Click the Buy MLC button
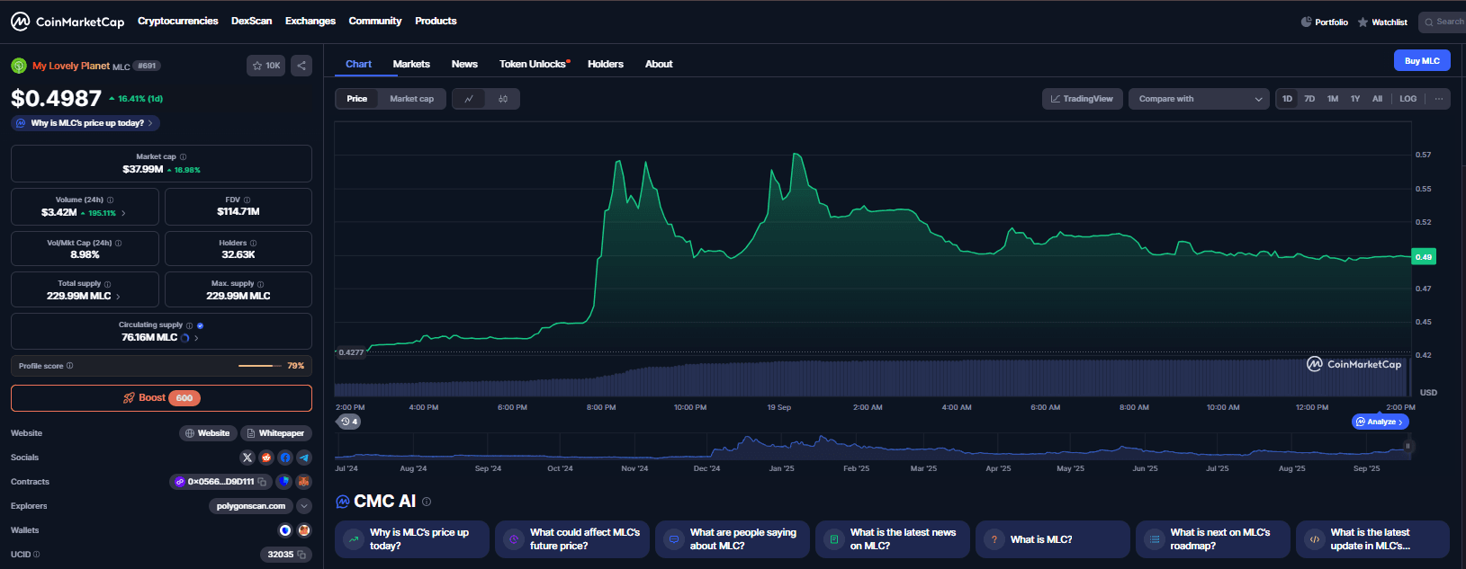Screen dimensions: 1466x569 [1422, 61]
